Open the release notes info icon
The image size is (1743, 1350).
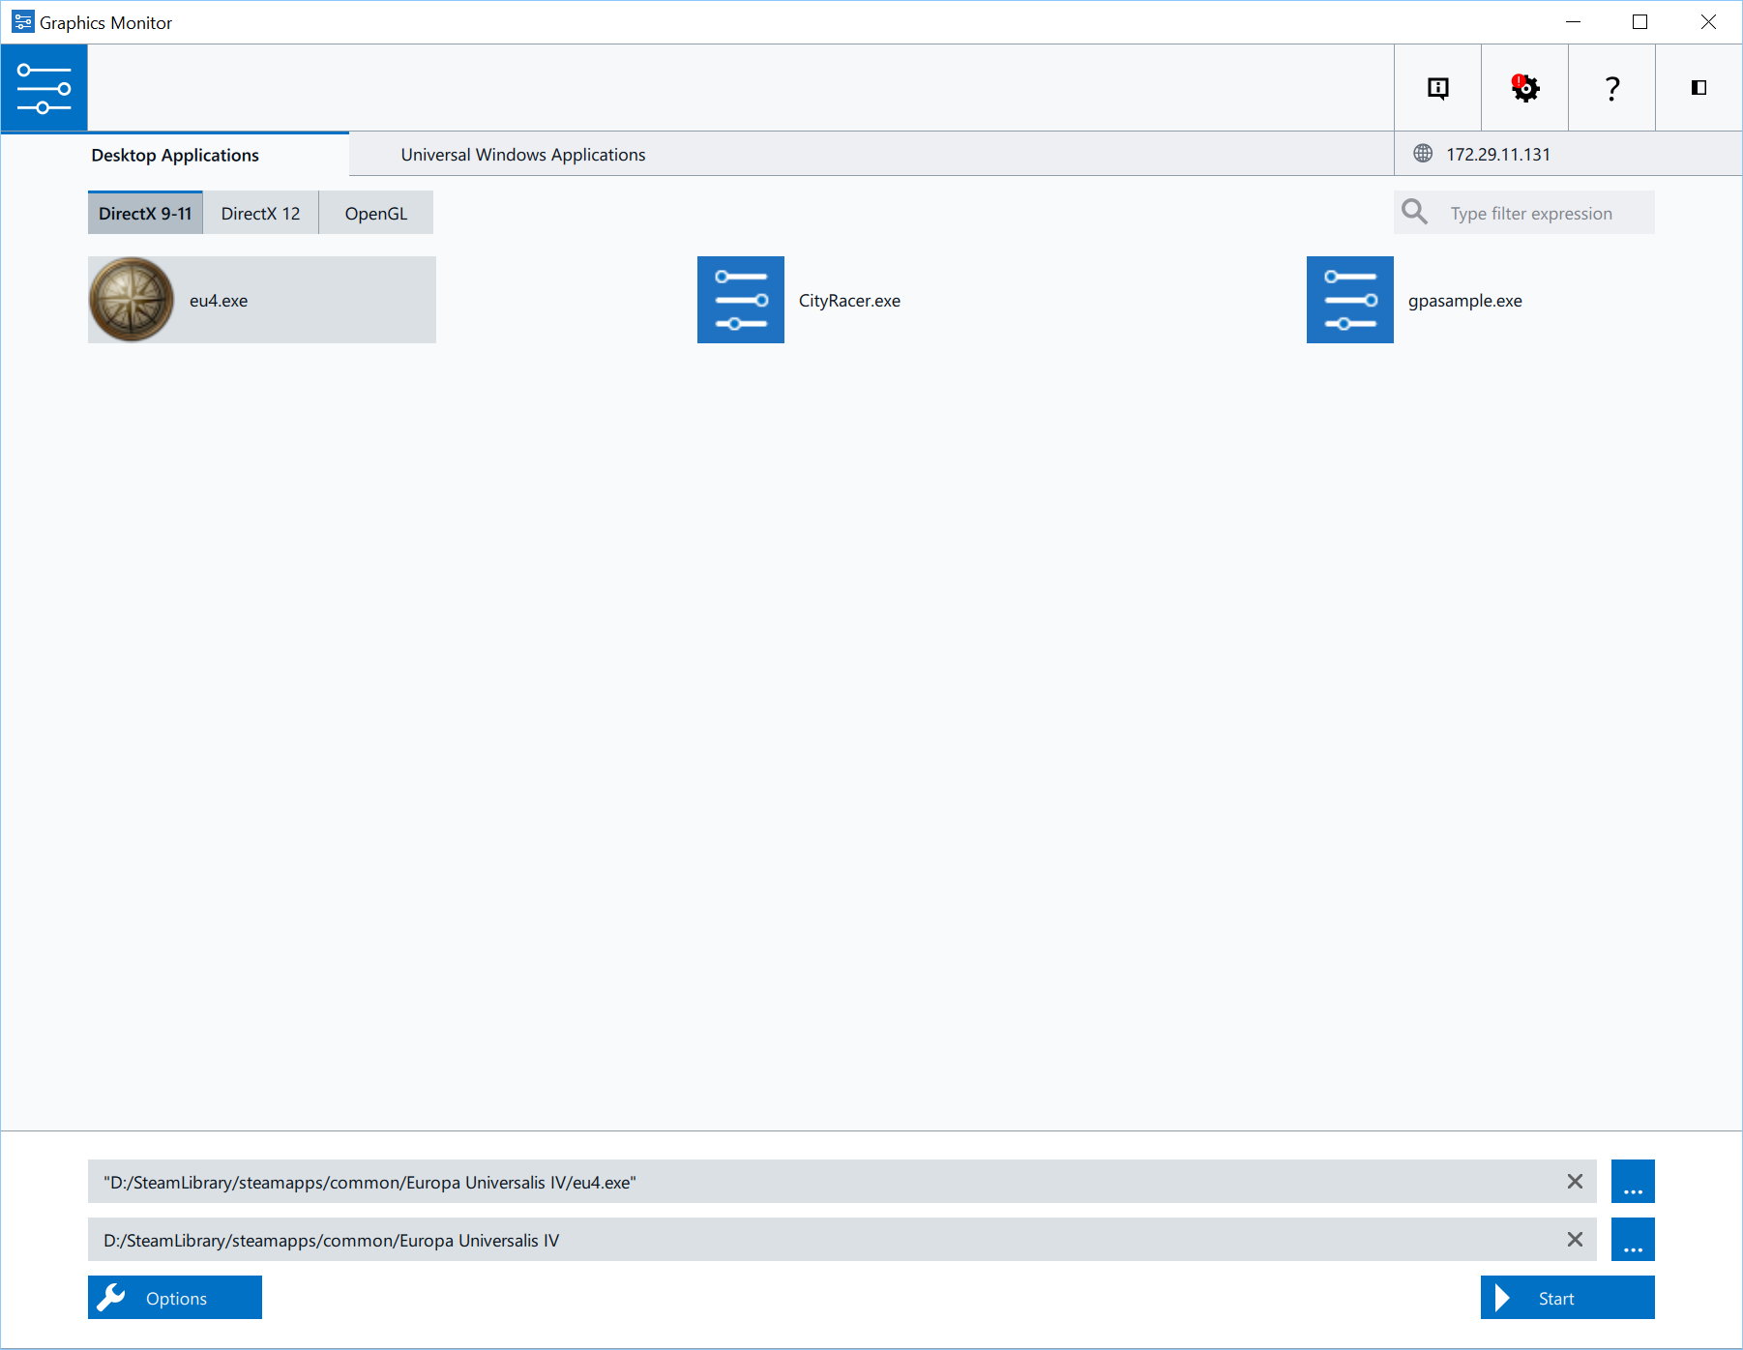coord(1438,88)
